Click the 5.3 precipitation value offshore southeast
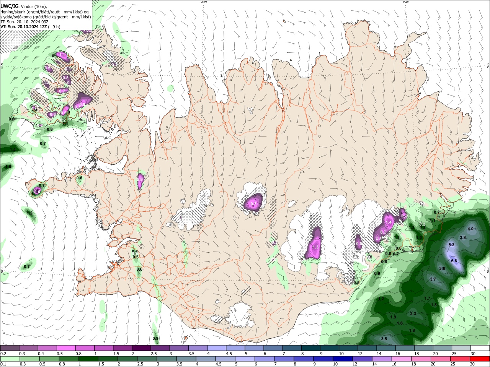Viewport: 490px width, 367px height. 451,245
